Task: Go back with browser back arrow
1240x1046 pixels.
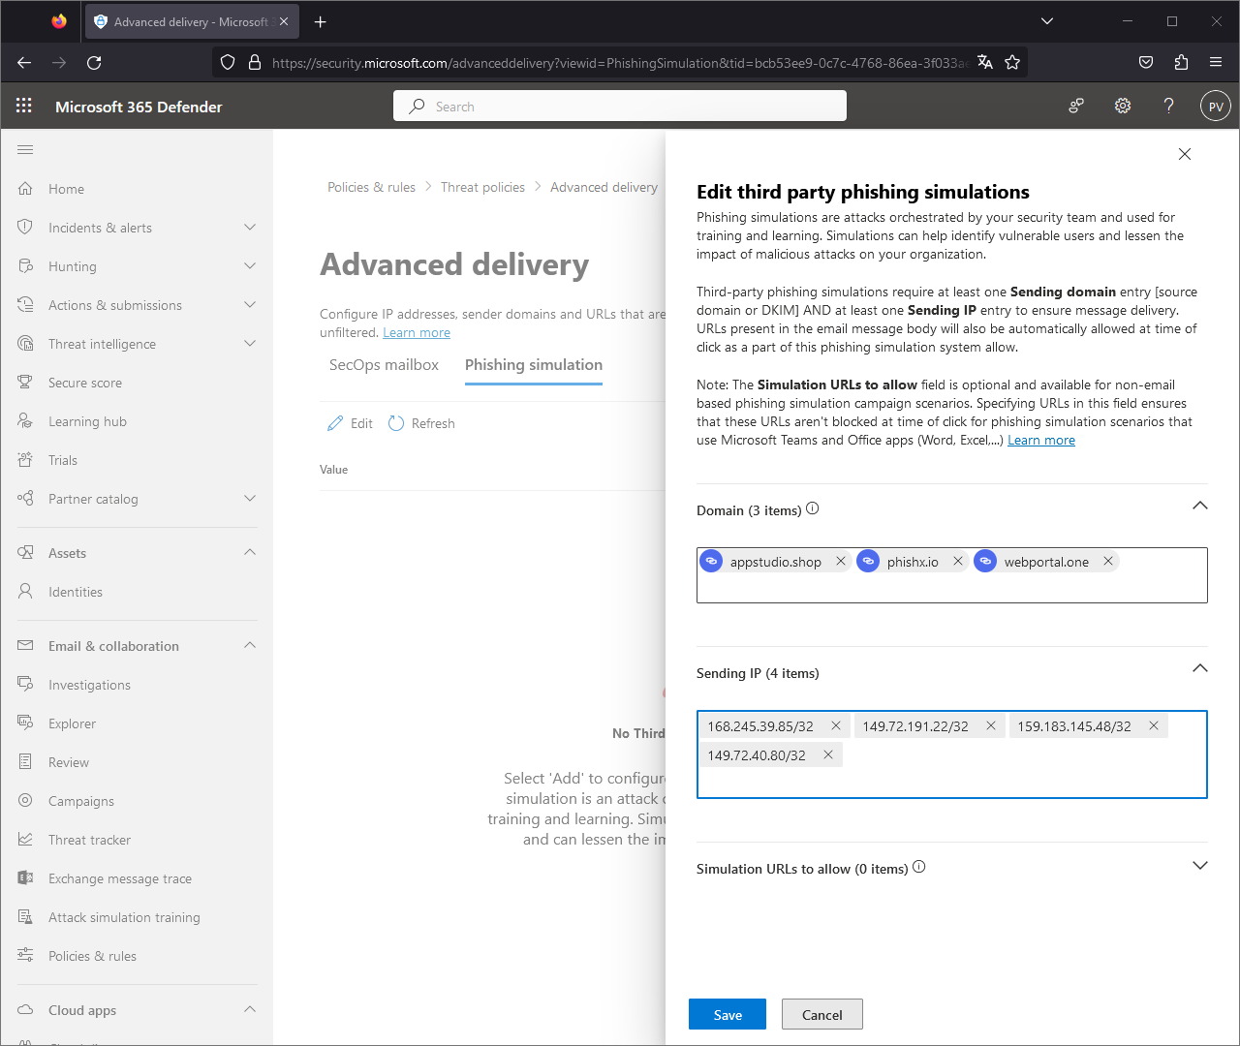Action: [24, 62]
